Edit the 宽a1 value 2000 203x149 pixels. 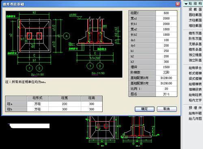pos(166,18)
